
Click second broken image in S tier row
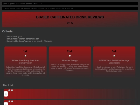(12, 90)
